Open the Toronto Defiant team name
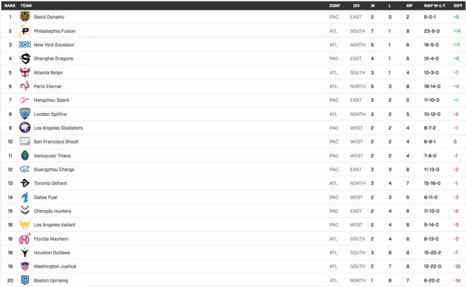The width and height of the screenshot is (466, 287). click(50, 183)
